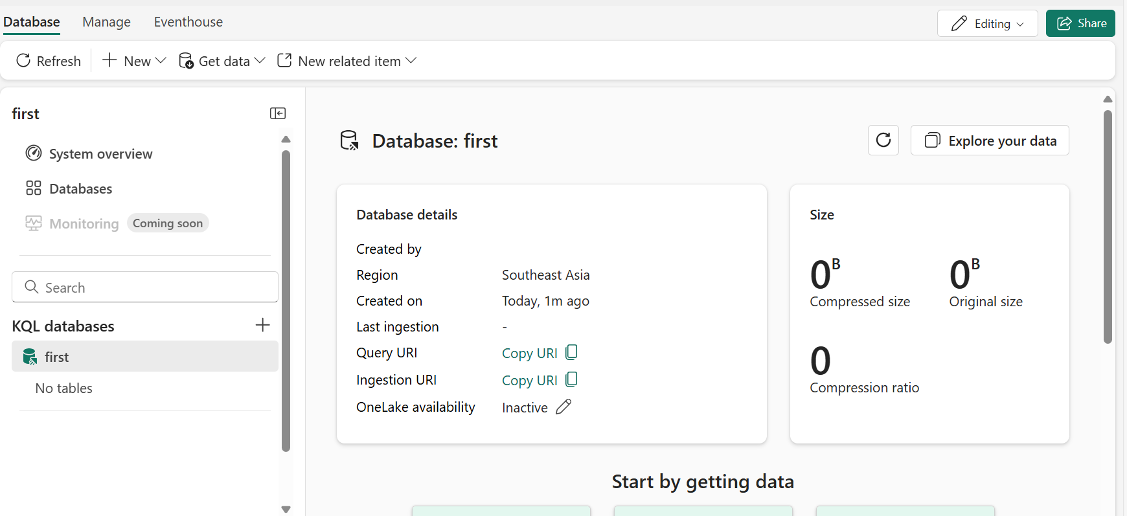
Task: Open New related item dropdown
Action: click(x=347, y=61)
